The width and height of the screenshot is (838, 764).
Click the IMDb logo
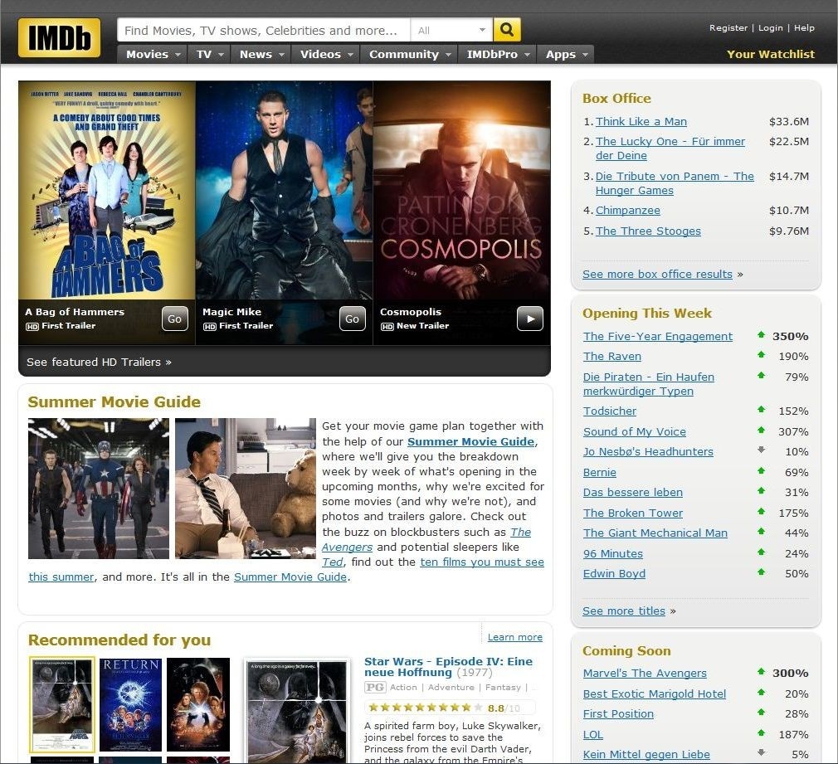[x=59, y=38]
